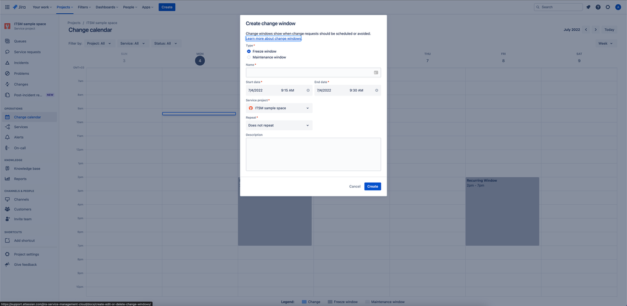Open Customers in the sidebar

coord(30,209)
